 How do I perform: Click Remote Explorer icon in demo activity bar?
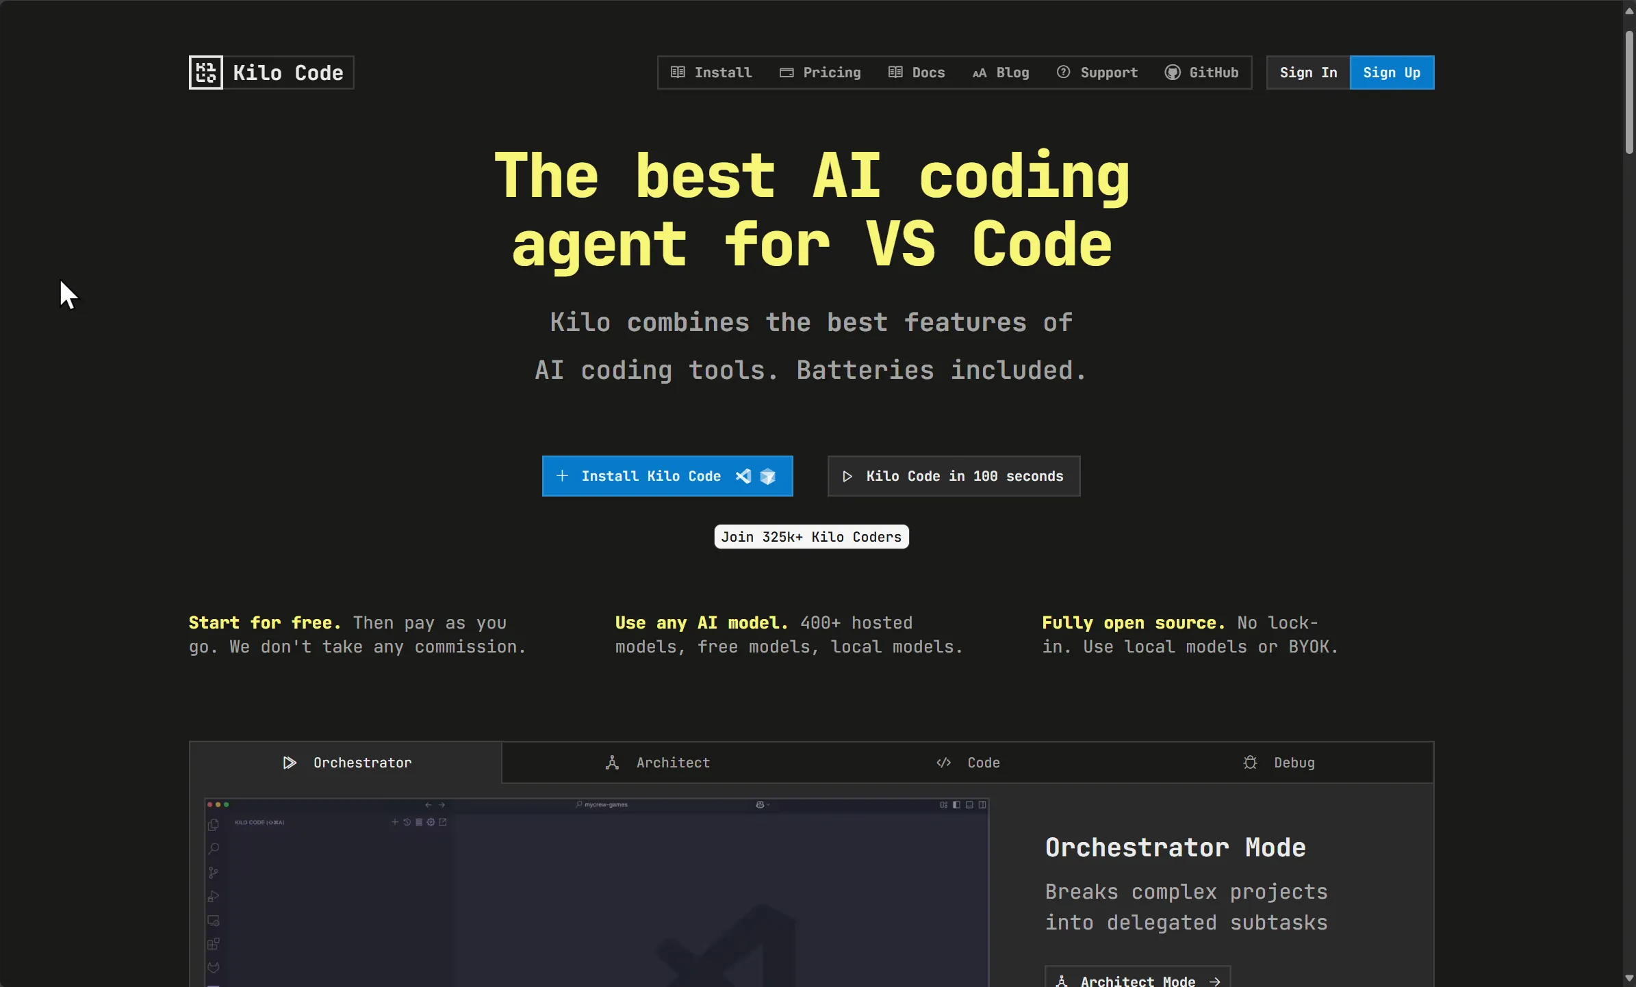[x=214, y=921]
